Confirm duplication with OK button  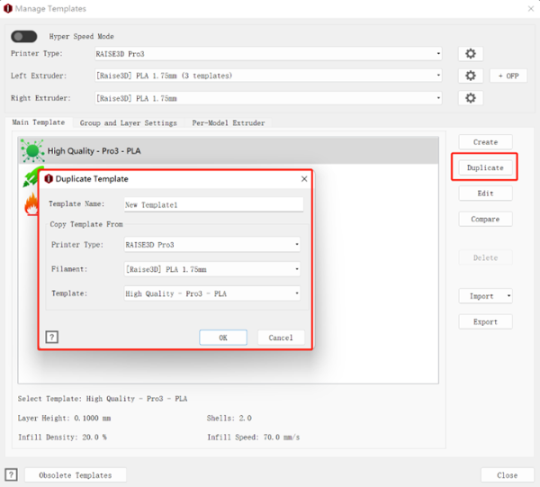click(223, 338)
